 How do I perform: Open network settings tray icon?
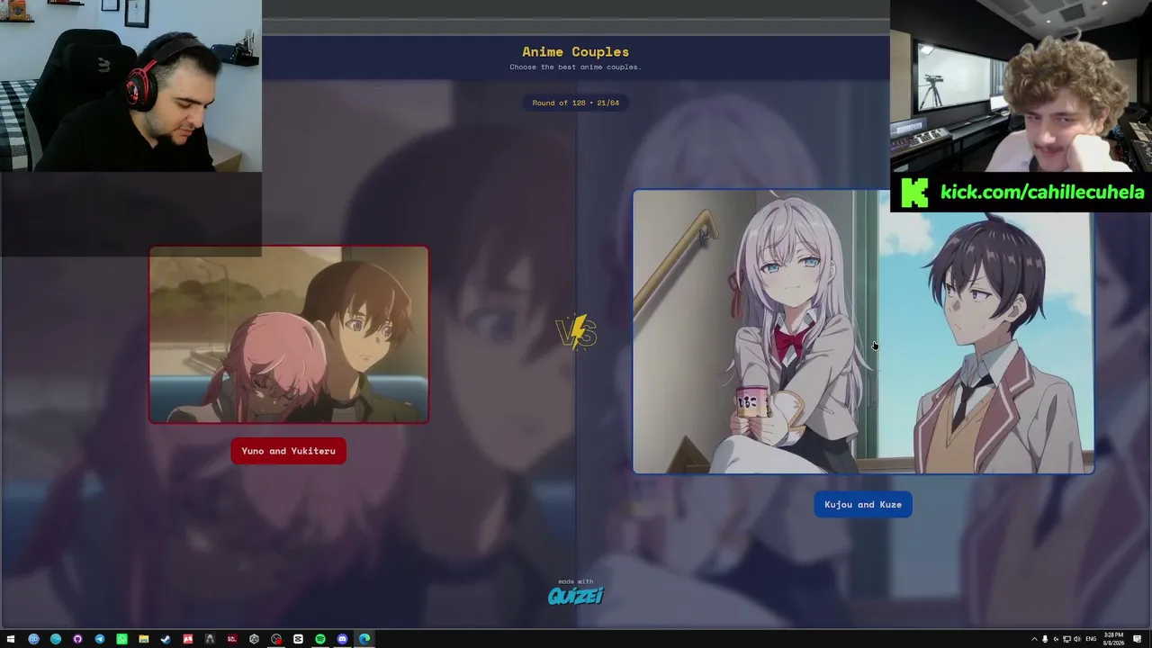click(x=1066, y=639)
